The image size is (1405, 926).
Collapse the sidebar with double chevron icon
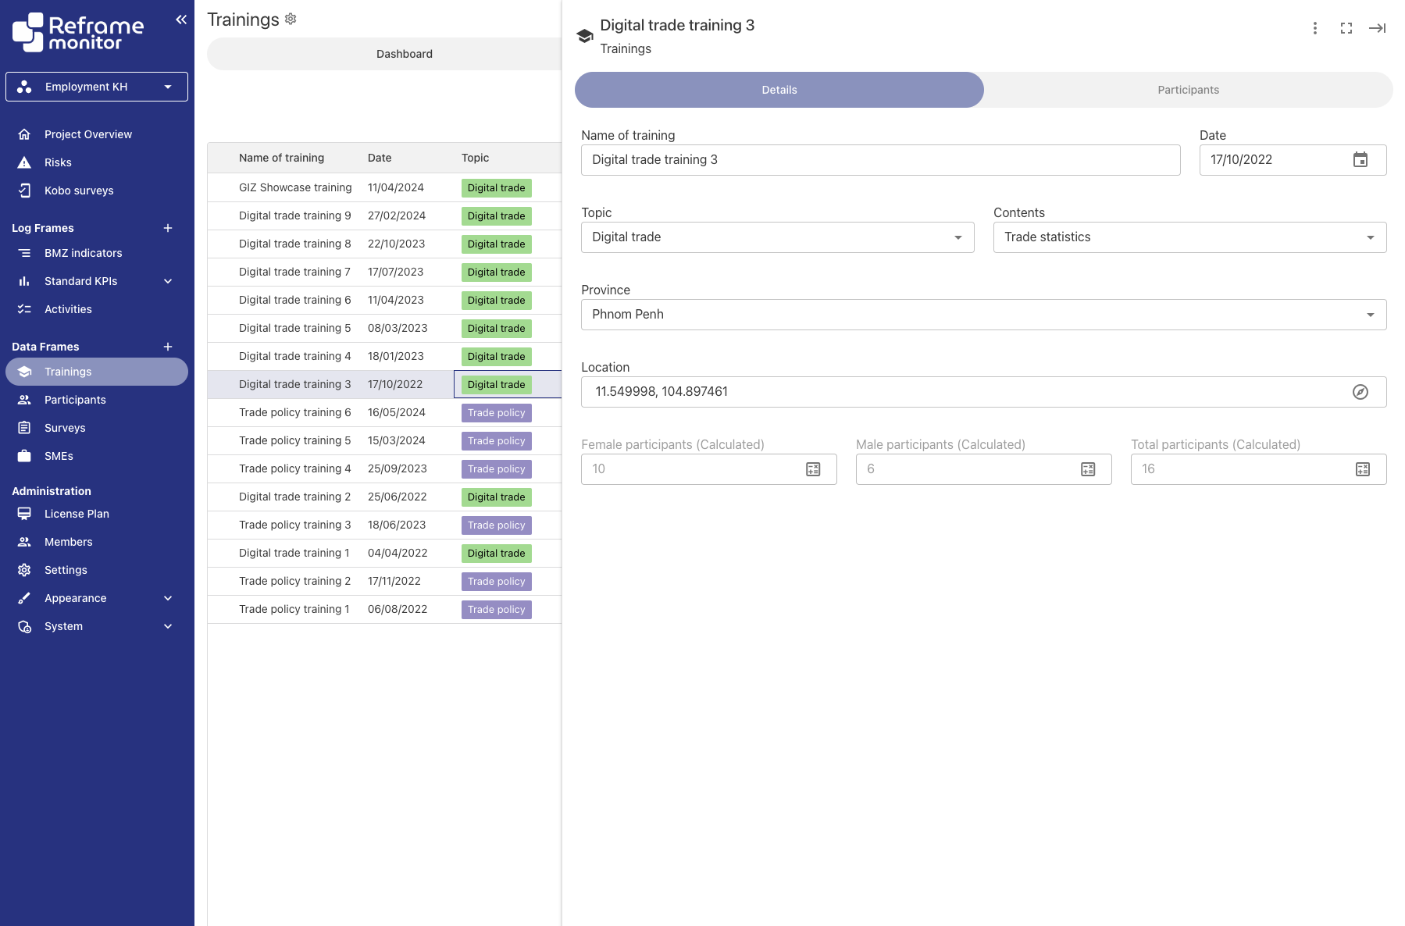[181, 20]
